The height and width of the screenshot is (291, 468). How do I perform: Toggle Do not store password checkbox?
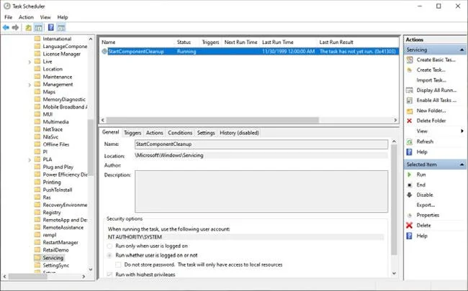(x=118, y=264)
